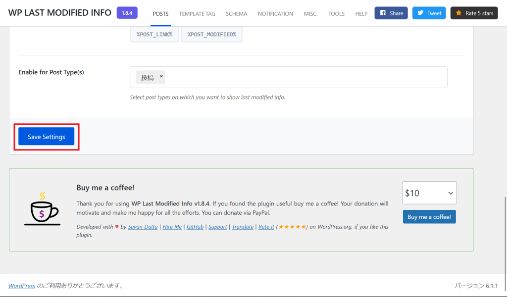507x297 pixels.
Task: Focus the Enable for Post Type(s) field
Action: (x=289, y=77)
